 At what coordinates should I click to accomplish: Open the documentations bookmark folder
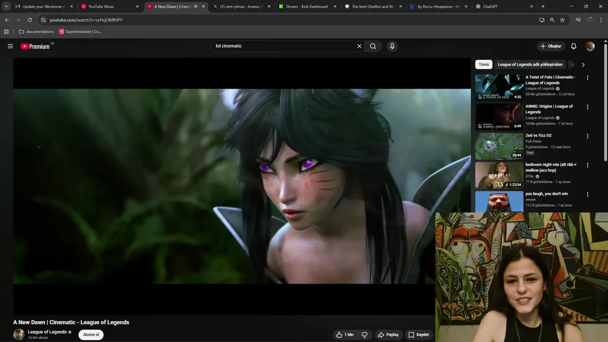click(x=36, y=32)
